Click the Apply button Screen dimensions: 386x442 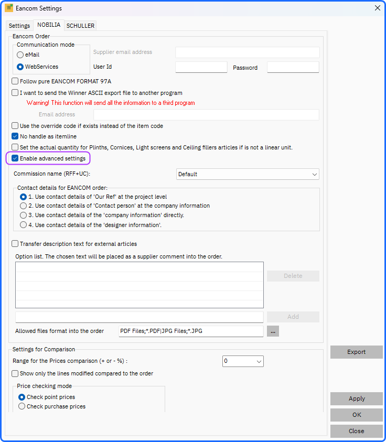(357, 398)
